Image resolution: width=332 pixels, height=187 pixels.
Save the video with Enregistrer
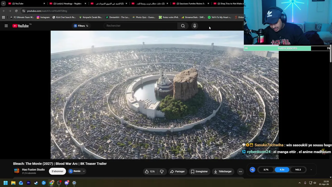(199, 171)
